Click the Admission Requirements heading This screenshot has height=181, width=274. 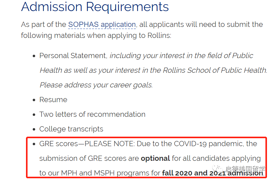[95, 7]
